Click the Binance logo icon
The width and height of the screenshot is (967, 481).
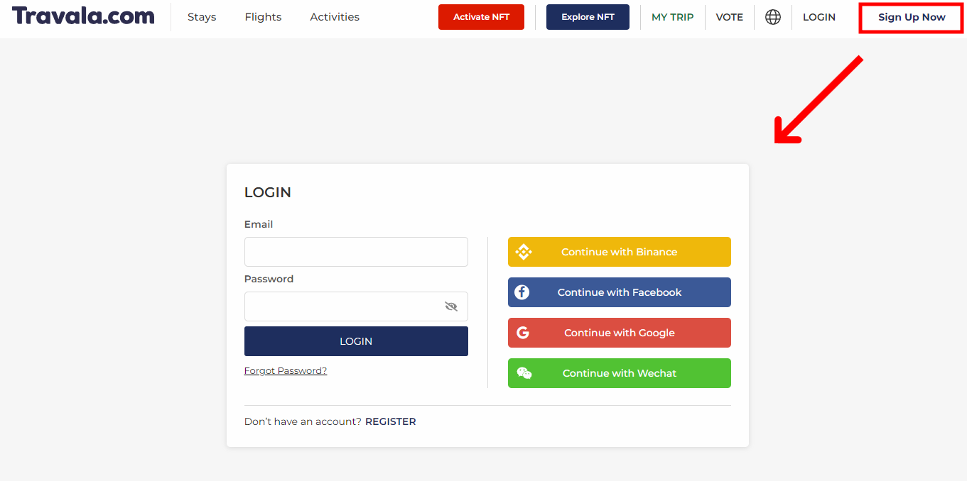(524, 252)
